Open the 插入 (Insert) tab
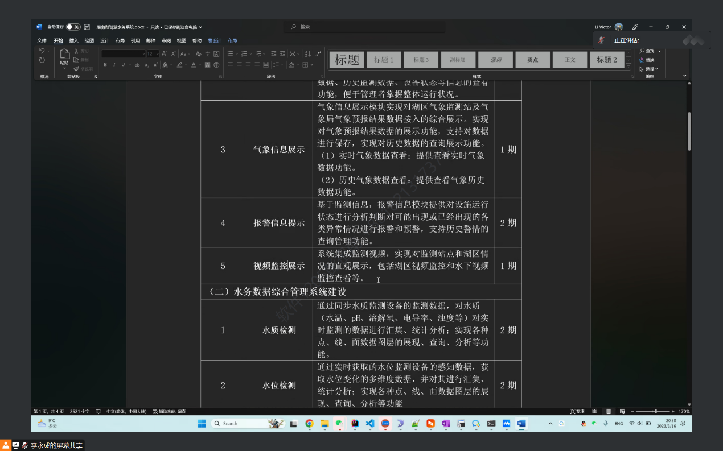The height and width of the screenshot is (451, 723). click(74, 40)
